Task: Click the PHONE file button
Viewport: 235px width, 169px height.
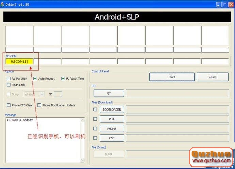Action: [x=112, y=129]
